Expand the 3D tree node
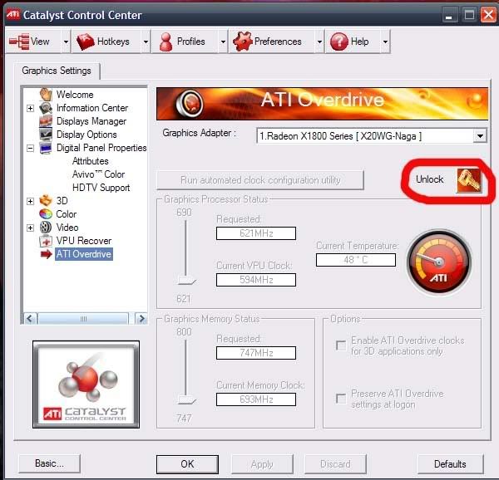Viewport: 499px width, 480px height. pyautogui.click(x=30, y=201)
